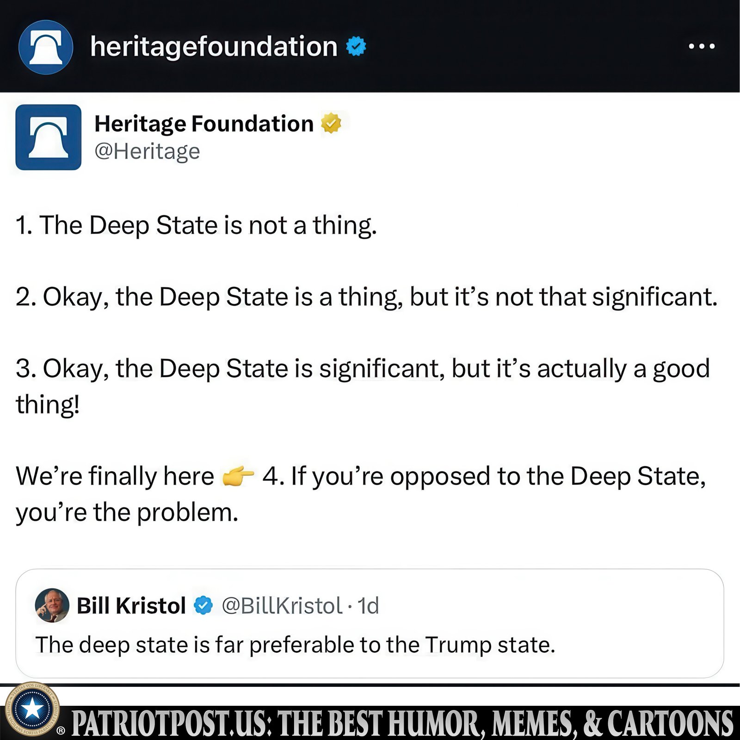Click the Heritage Foundation square bell logo
This screenshot has width=740, height=740.
(49, 137)
